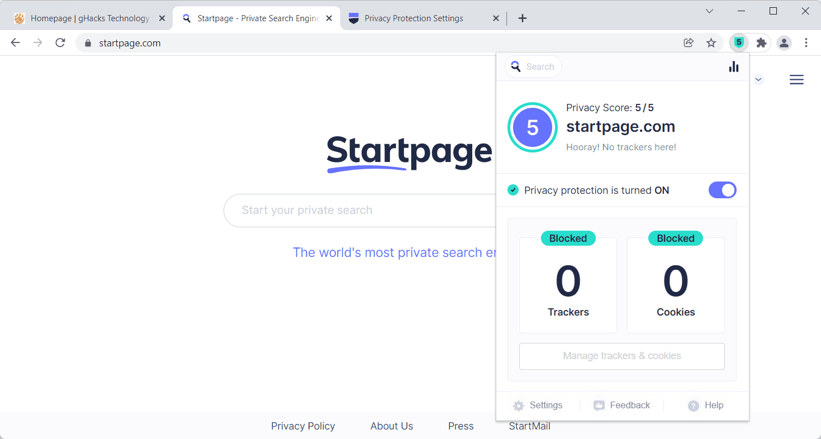
Task: Click the 'Privacy Score: 5/5' text
Action: (x=610, y=108)
